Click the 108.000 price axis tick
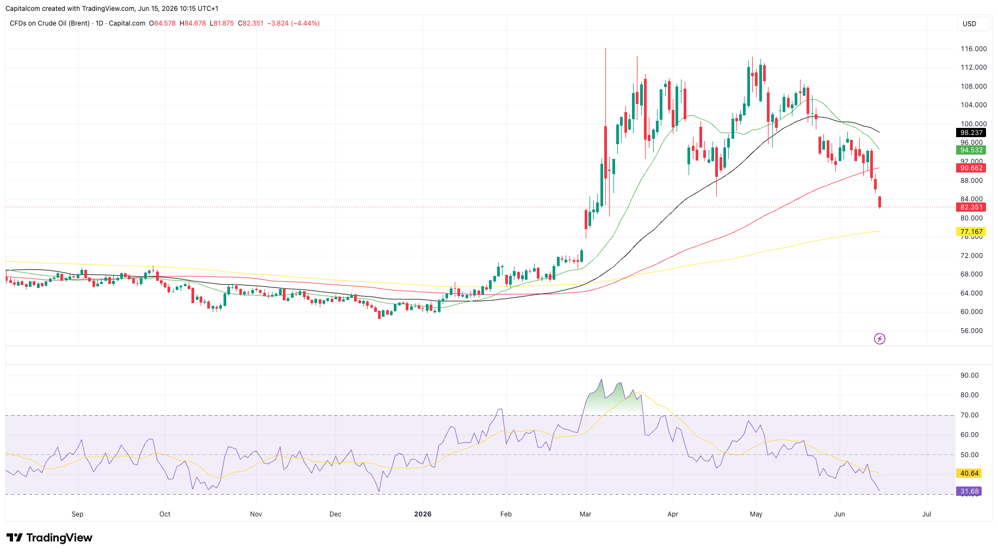The image size is (998, 554). pos(974,87)
